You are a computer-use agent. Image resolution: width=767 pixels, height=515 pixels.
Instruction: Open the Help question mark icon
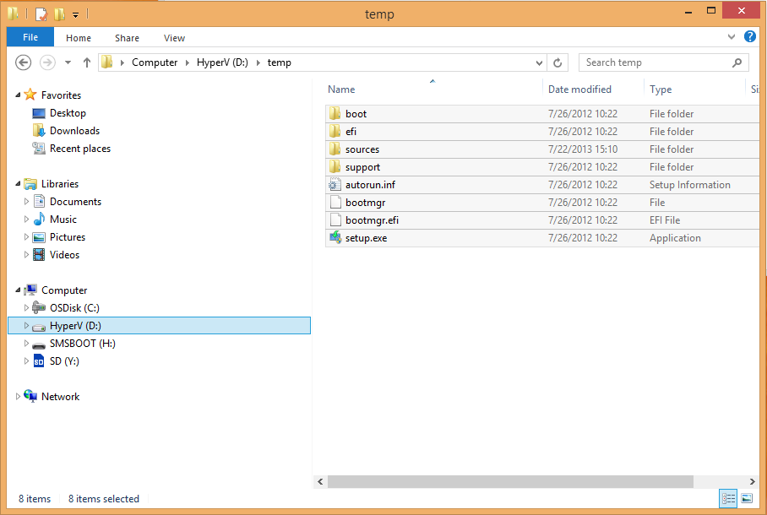pyautogui.click(x=750, y=36)
